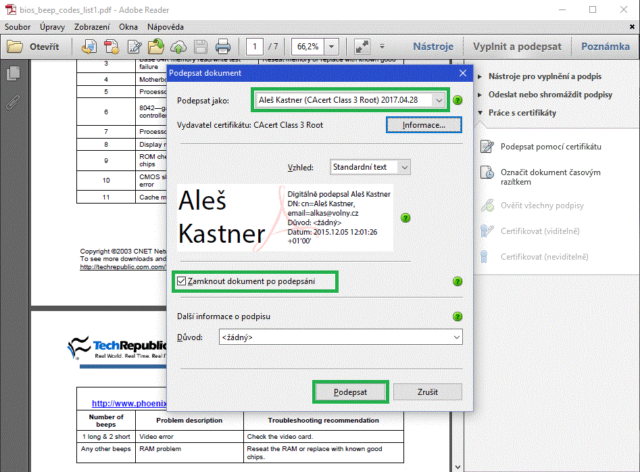Click the Otevřít folder icon
Viewport: 640px width, 472px height.
point(15,47)
